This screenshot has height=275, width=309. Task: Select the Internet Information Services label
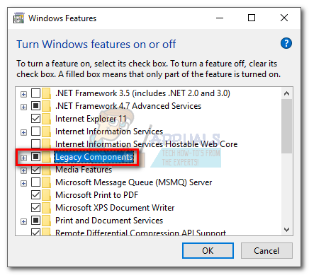pyautogui.click(x=109, y=131)
